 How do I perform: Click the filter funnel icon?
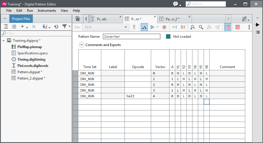coord(65,26)
